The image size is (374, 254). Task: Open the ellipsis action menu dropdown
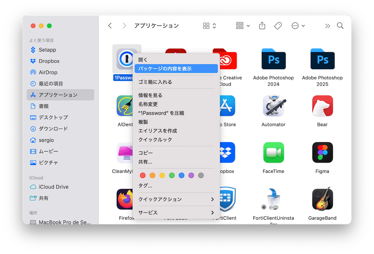(298, 26)
